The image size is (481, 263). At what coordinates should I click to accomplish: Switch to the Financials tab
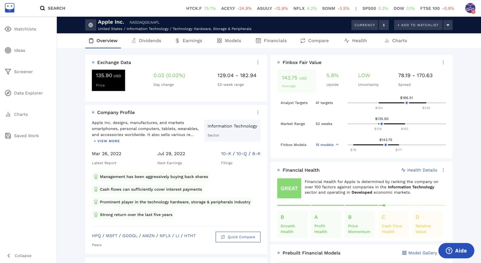coord(271,41)
